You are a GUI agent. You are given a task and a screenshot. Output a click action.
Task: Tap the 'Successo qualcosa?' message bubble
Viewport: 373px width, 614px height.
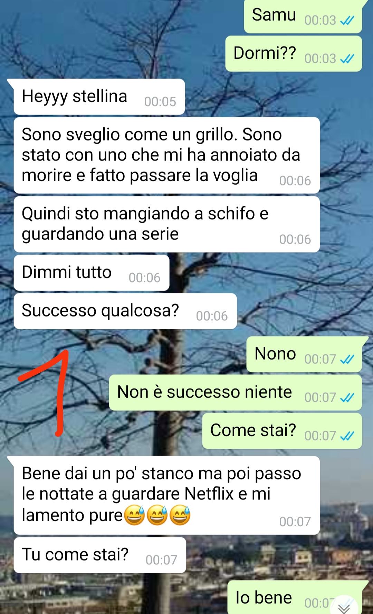pos(125,311)
